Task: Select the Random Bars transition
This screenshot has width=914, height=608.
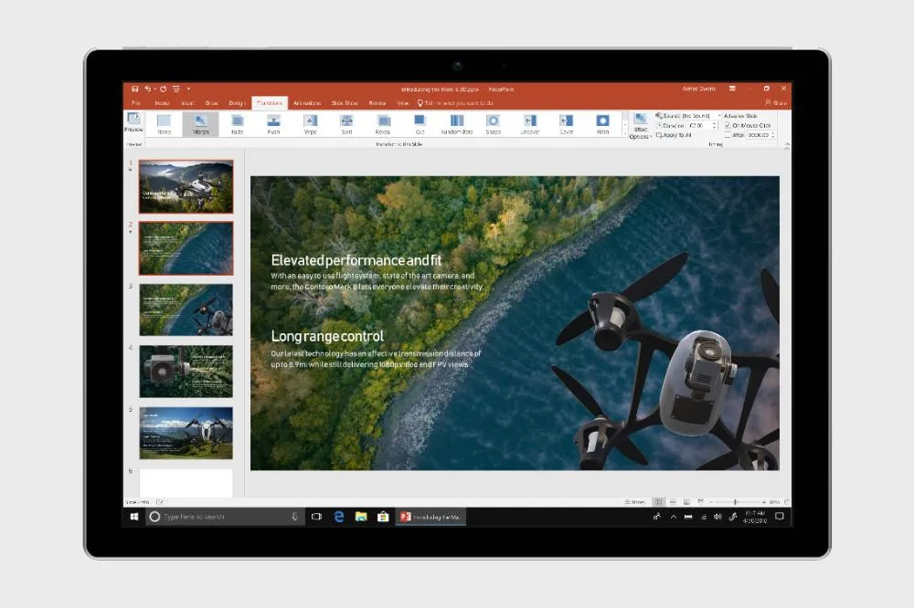Action: pyautogui.click(x=457, y=125)
